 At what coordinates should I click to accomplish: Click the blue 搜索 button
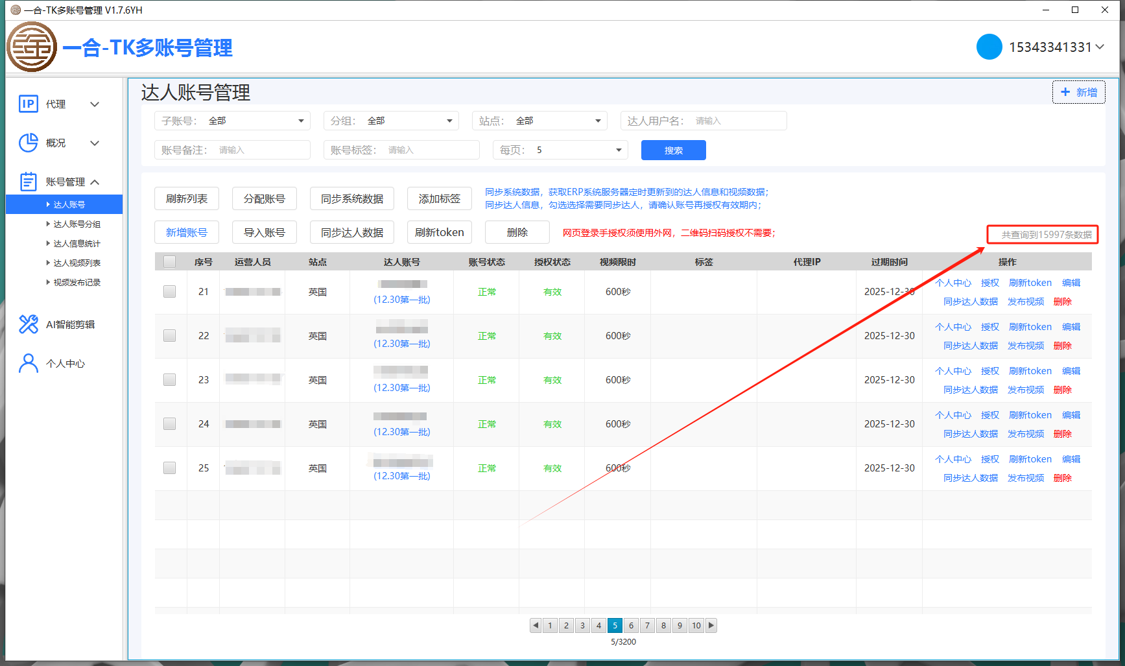pyautogui.click(x=674, y=150)
